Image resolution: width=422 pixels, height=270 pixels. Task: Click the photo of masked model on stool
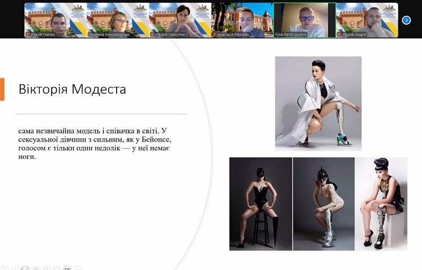pos(261,204)
